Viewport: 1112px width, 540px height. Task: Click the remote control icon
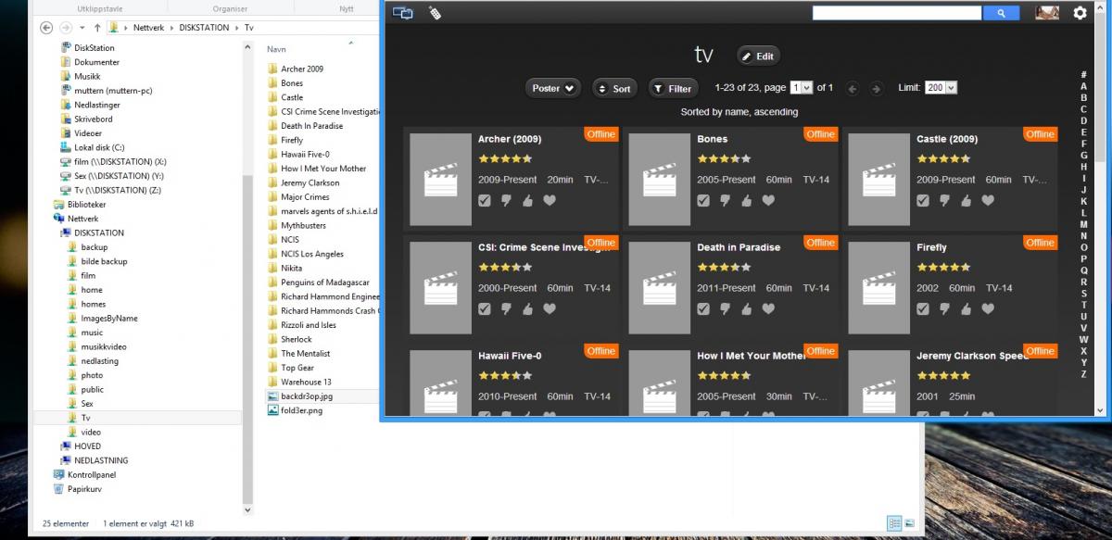[x=435, y=13]
